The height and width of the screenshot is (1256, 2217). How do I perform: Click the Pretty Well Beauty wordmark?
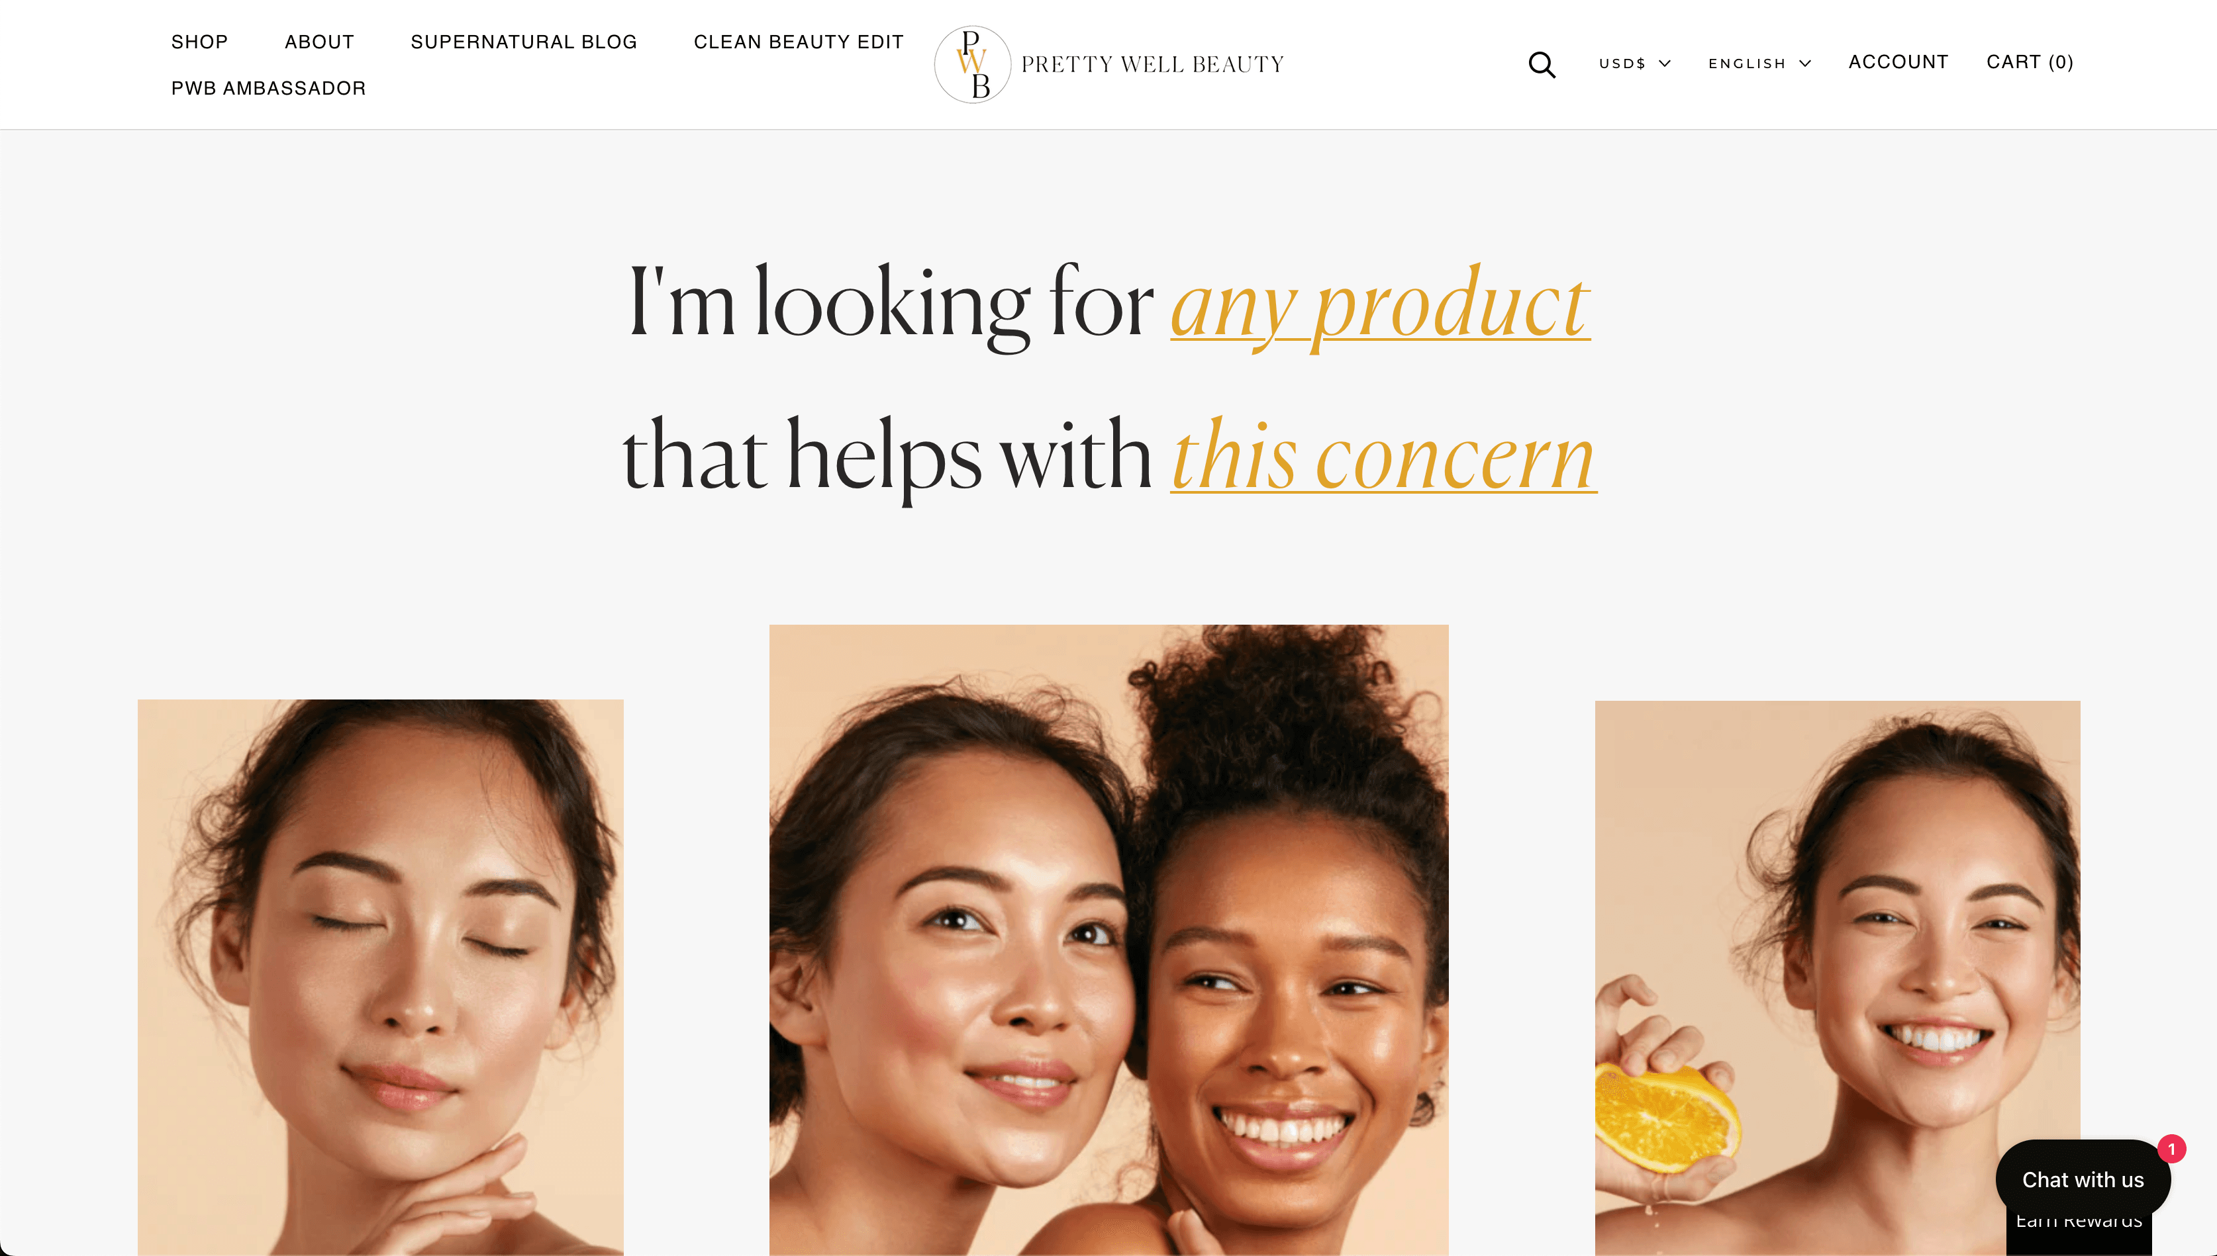1152,65
